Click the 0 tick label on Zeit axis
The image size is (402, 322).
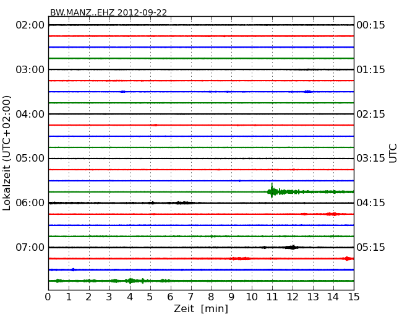[x=48, y=297]
